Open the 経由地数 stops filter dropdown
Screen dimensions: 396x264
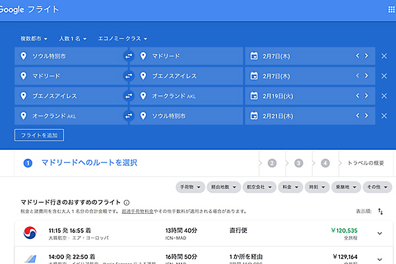pos(224,187)
